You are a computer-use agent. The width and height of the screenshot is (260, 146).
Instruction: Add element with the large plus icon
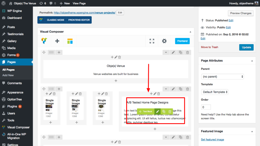tap(57, 41)
